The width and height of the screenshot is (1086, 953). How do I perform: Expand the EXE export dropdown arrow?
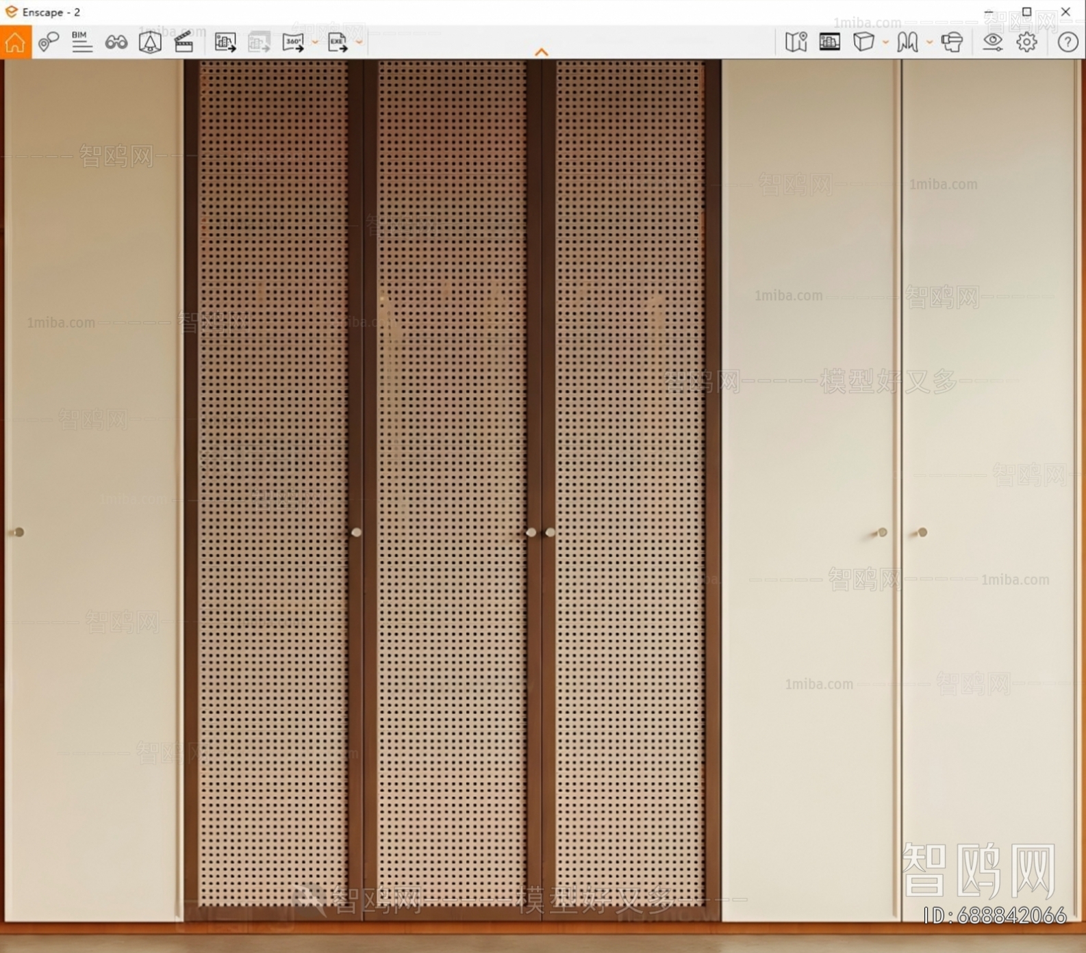coord(359,42)
